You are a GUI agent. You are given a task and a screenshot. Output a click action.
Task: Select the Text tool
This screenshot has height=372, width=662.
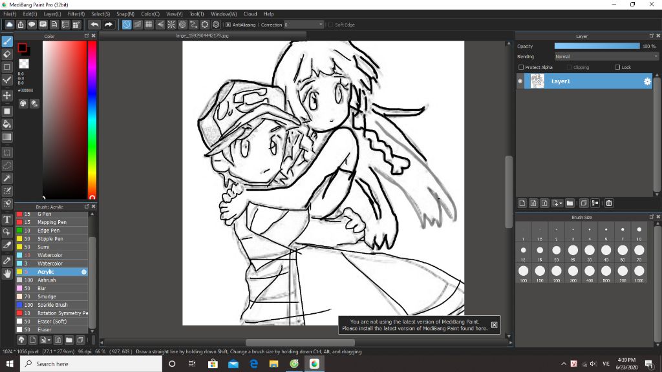point(7,220)
